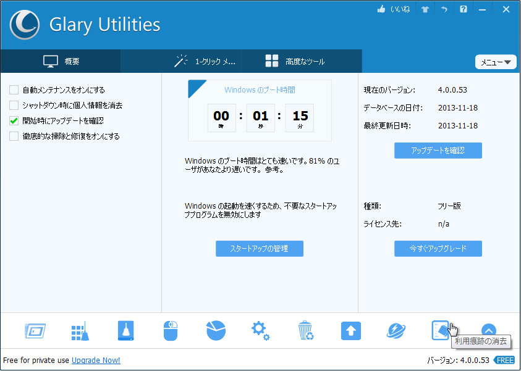Viewport: 521px width, 371px height.
Task: Click the planet with lightning optimizer icon
Action: 396,330
